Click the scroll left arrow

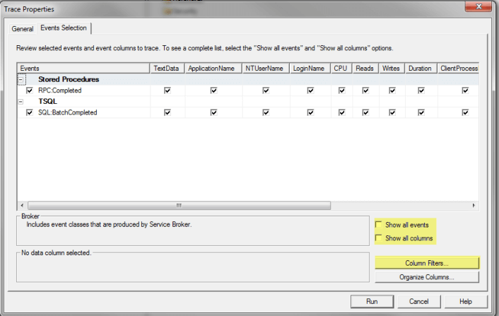point(22,206)
